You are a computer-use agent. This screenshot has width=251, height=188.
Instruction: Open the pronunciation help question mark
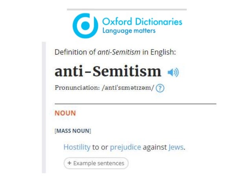160,88
